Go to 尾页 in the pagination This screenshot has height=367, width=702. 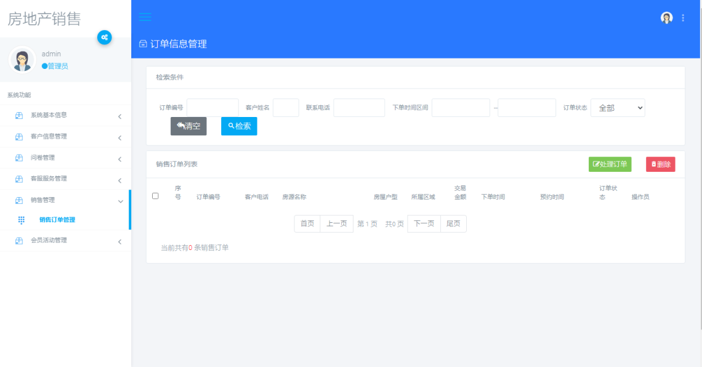[x=453, y=224]
